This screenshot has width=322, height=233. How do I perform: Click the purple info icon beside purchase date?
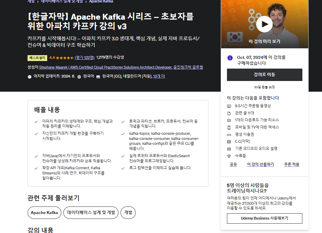pyautogui.click(x=230, y=58)
